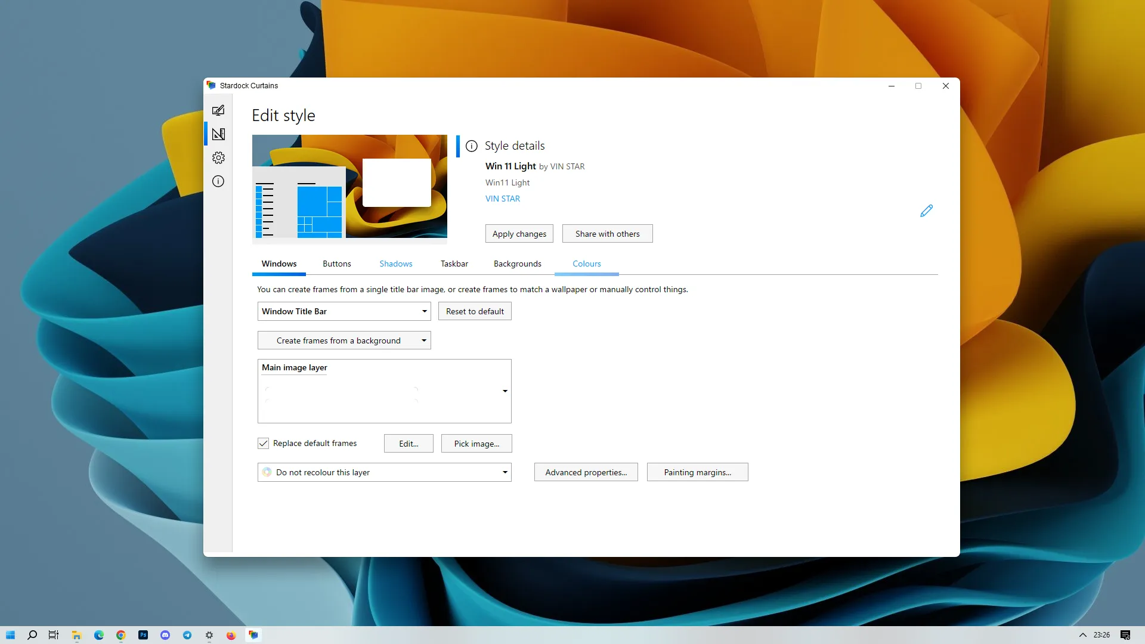
Task: Open the Window Title Bar dropdown
Action: click(x=344, y=311)
